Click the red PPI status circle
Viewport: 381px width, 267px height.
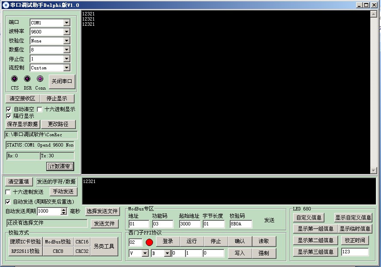tap(149, 242)
